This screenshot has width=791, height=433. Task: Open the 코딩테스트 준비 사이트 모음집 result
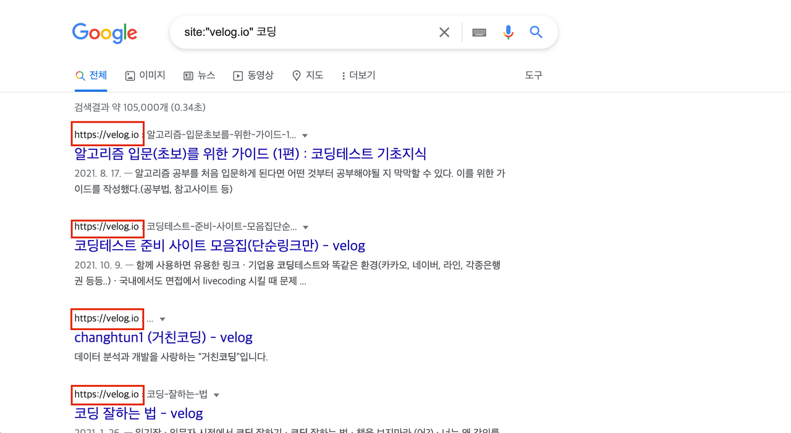[220, 245]
